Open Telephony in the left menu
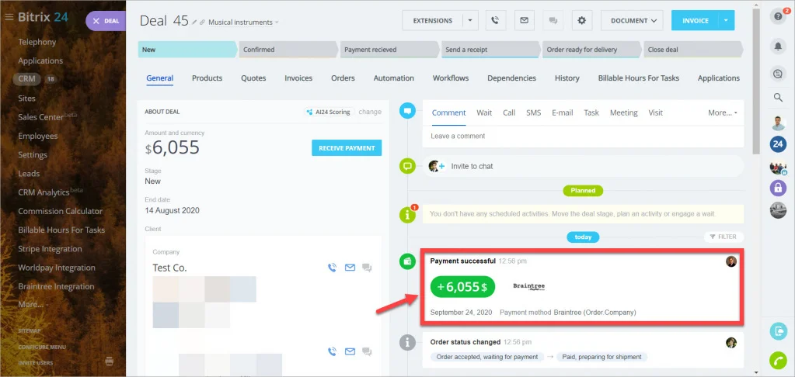Viewport: 795px width, 377px height. click(37, 42)
